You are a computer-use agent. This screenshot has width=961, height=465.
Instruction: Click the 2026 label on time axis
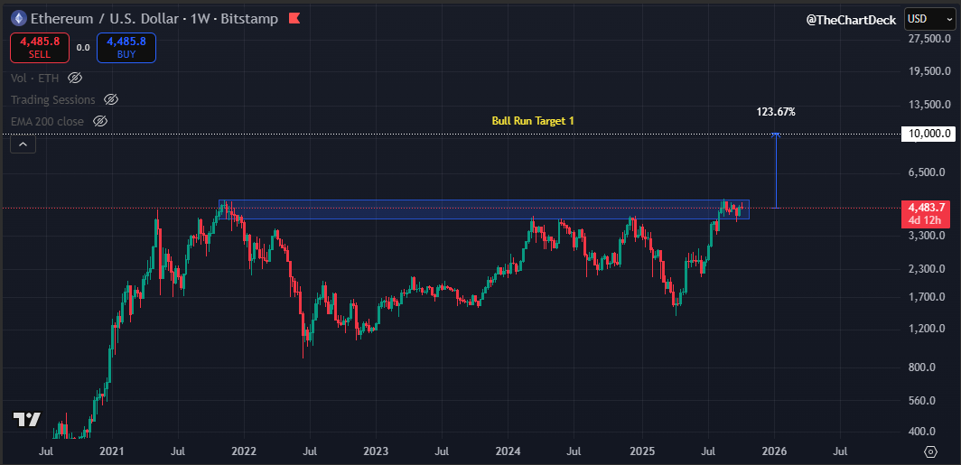click(775, 451)
